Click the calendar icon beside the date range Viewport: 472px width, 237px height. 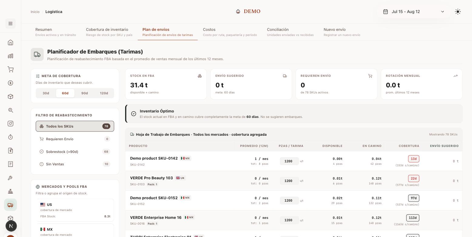pos(386,12)
